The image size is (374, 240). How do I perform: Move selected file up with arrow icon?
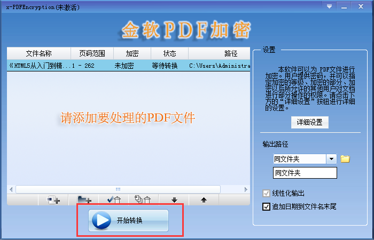point(204,200)
